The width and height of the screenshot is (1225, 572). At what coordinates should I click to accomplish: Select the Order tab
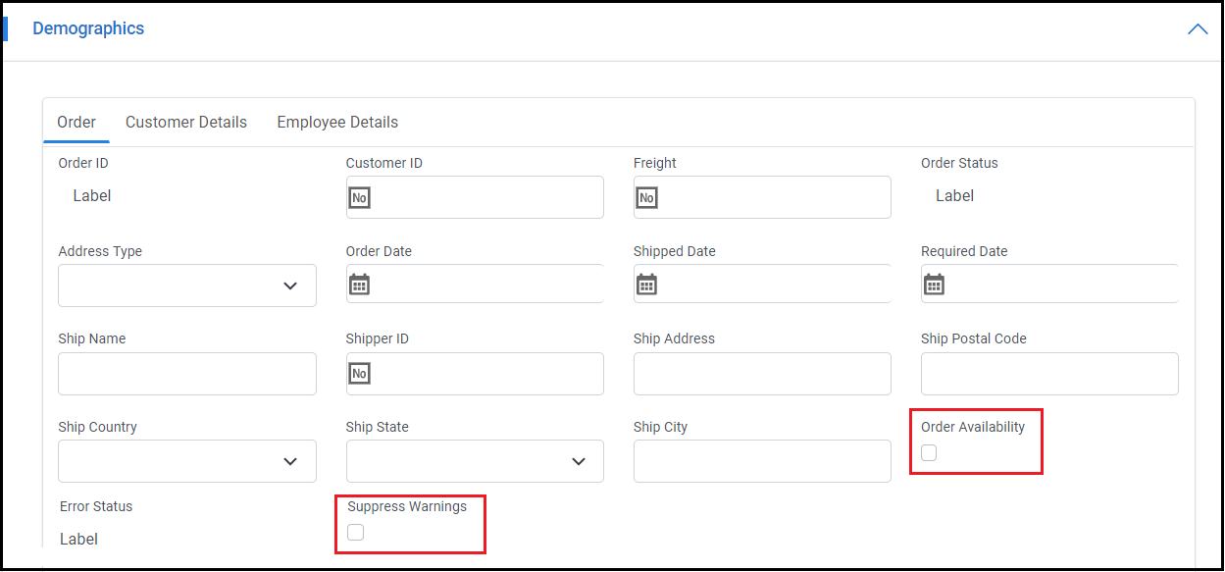[x=77, y=123]
